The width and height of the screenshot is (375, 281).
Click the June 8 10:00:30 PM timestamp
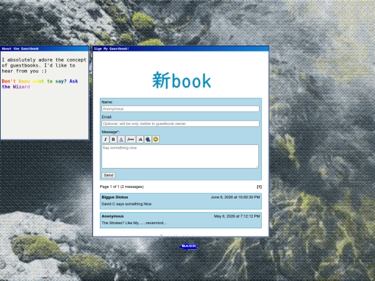click(x=235, y=197)
